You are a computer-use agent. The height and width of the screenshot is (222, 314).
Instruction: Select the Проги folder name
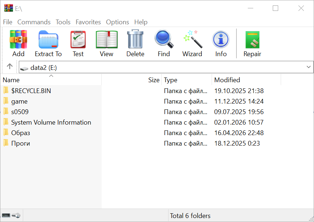[x=21, y=143]
